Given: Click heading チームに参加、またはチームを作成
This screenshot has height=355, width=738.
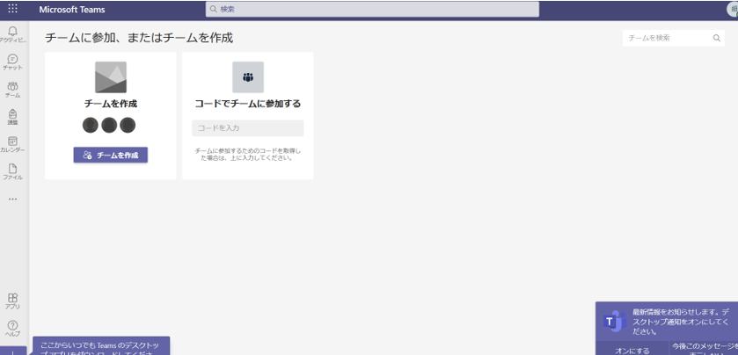Looking at the screenshot, I should (139, 38).
